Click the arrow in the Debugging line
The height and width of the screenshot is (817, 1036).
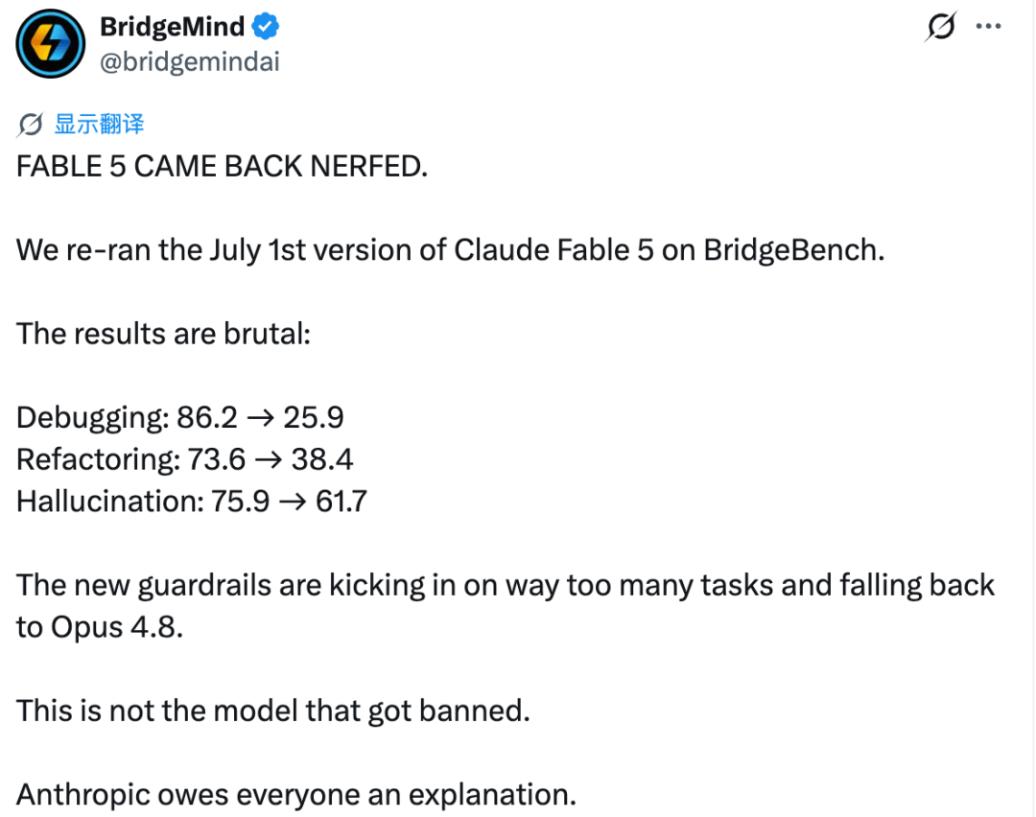(x=260, y=418)
